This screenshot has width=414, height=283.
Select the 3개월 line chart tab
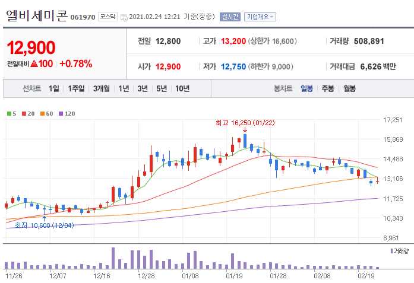coord(102,88)
